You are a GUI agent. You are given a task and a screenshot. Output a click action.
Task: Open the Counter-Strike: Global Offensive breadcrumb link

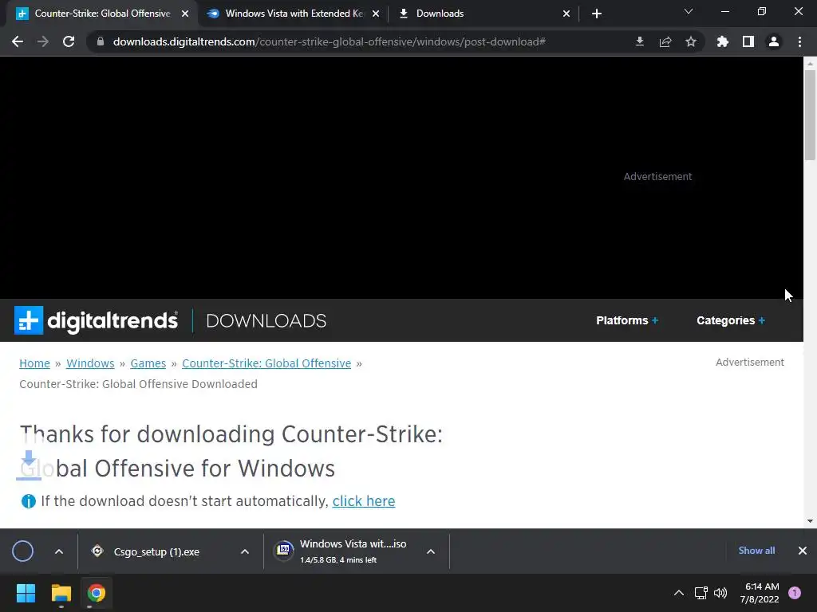click(x=266, y=363)
